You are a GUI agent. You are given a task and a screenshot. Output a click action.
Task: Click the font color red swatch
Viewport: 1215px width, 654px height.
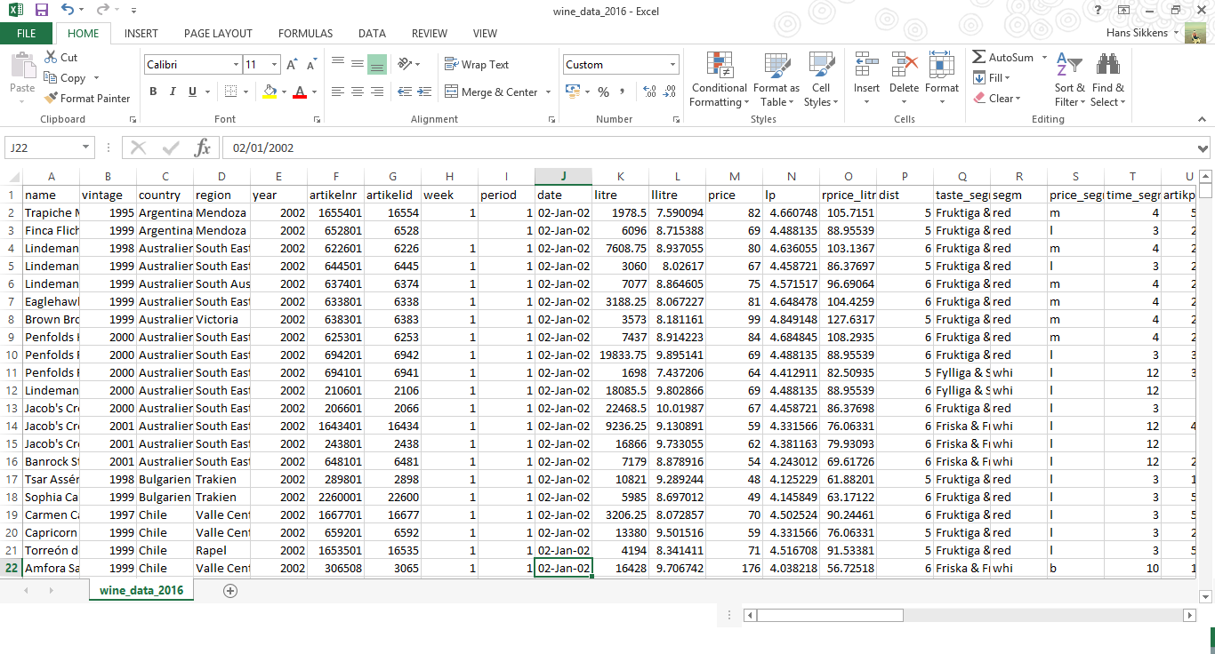point(300,92)
